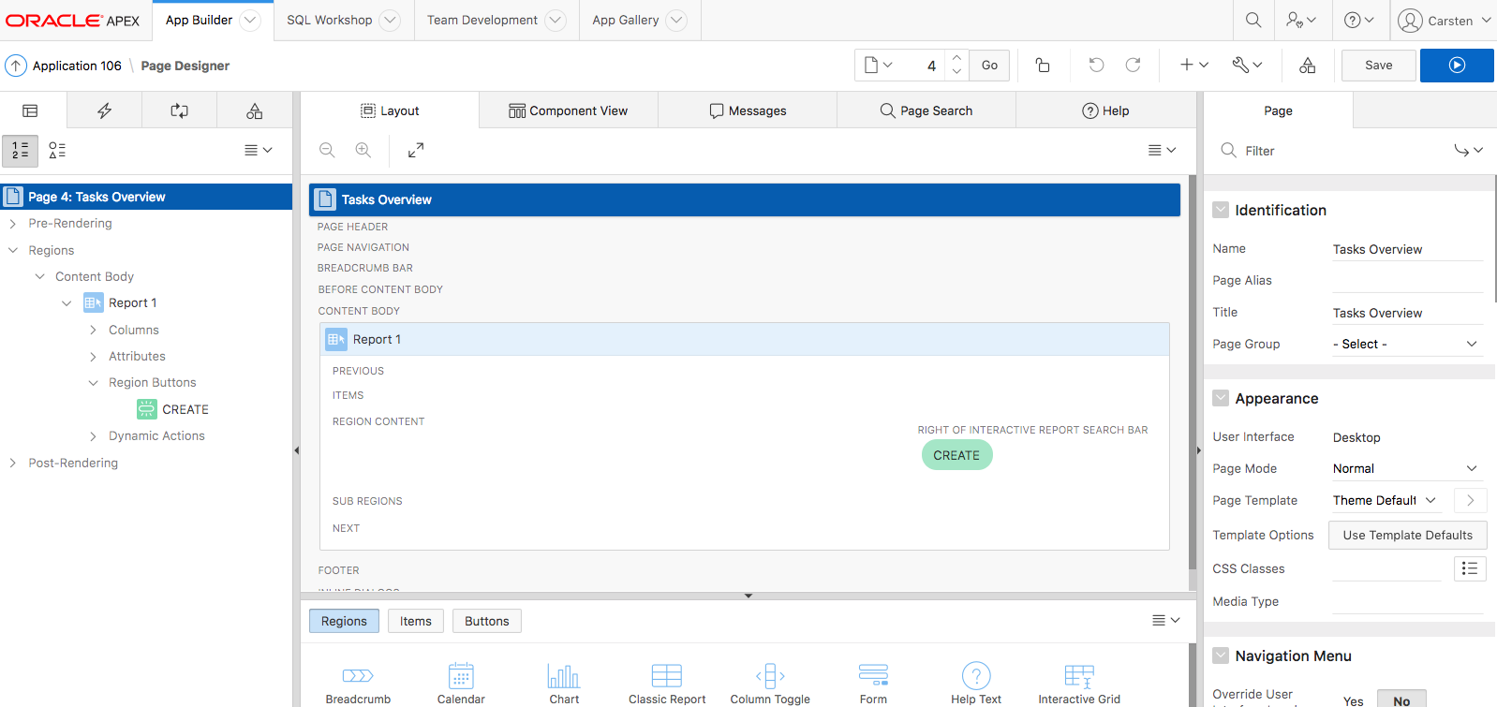
Task: Increment the page number stepper
Action: [956, 58]
